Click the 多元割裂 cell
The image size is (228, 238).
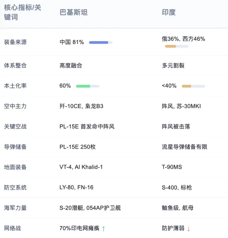point(173,66)
